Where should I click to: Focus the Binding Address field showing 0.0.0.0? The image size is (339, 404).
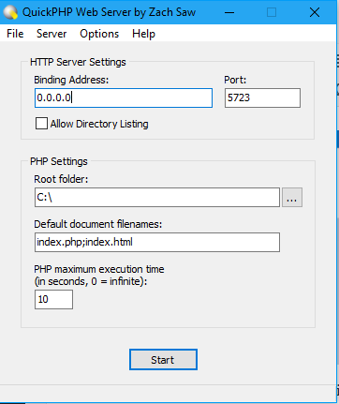124,98
